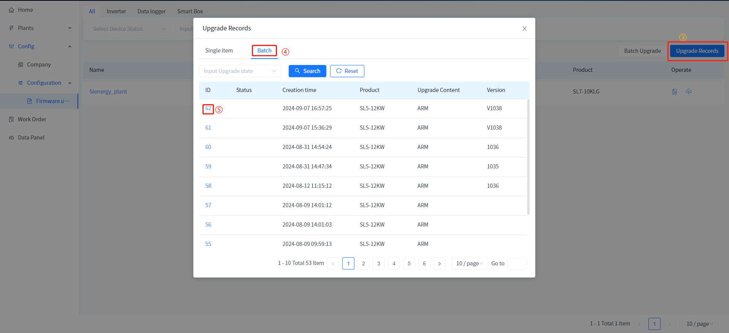Click the Home icon in sidebar
729x333 pixels.
[x=11, y=10]
